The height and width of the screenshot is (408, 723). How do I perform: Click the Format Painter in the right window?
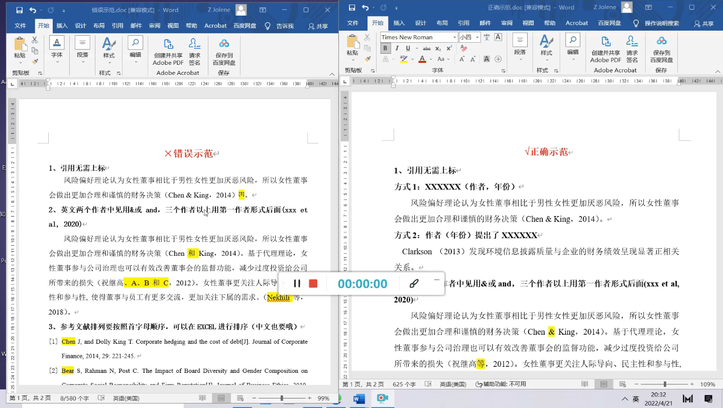pos(367,59)
